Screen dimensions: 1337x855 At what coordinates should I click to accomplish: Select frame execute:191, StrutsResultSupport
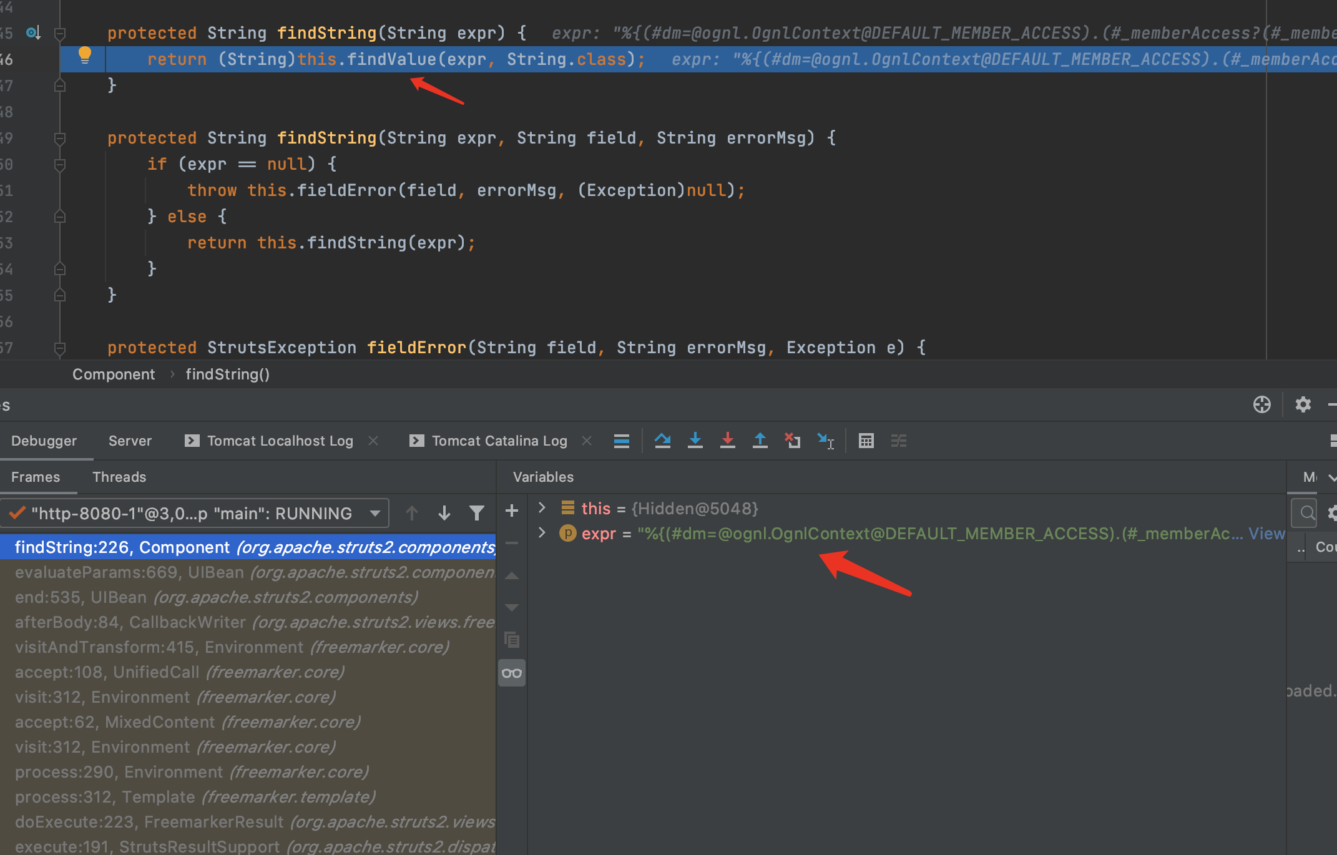coord(248,847)
